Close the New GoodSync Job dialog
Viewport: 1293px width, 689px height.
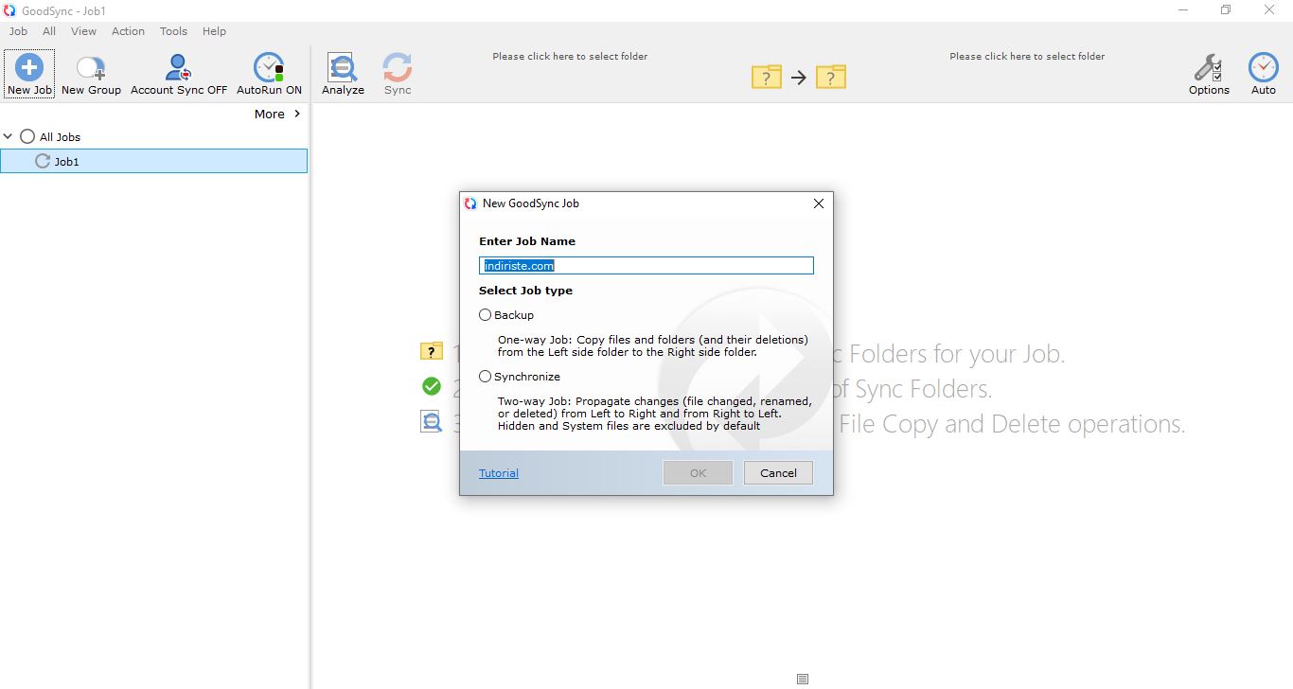[819, 203]
